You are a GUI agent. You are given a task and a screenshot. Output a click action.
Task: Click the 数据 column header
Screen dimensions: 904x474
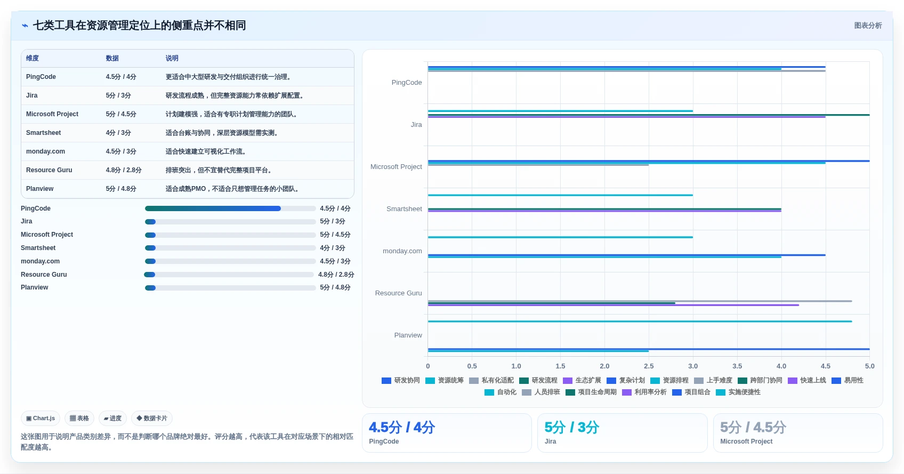(x=112, y=58)
